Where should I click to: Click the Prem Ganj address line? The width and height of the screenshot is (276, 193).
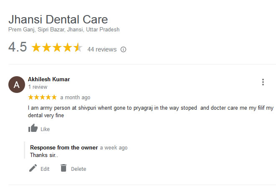[x=64, y=29]
